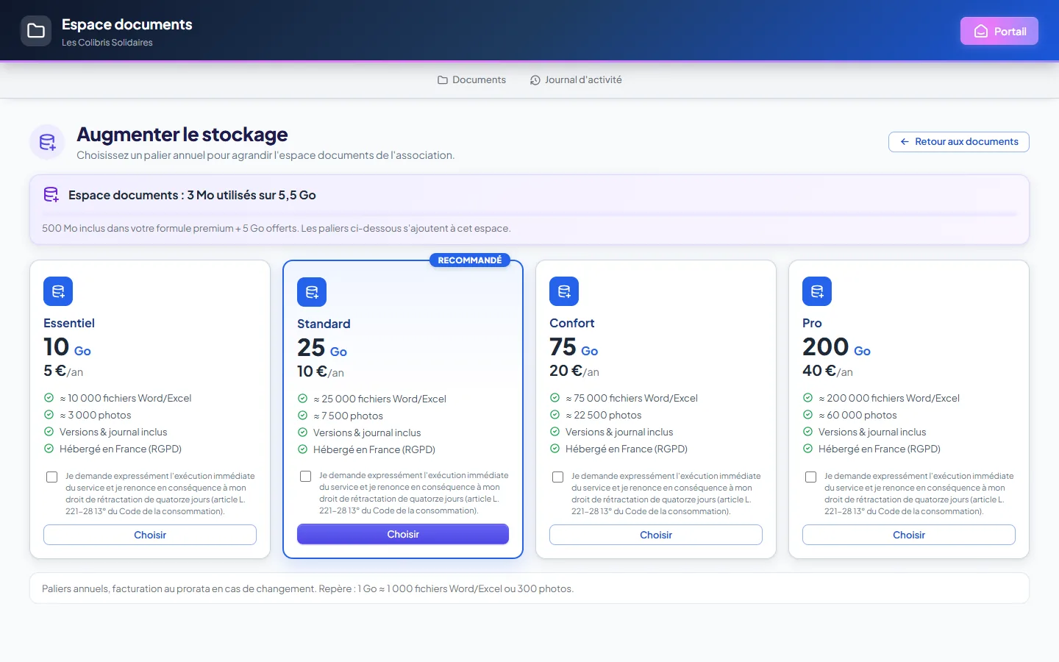Check the retraction waiver box in Confort card
The width and height of the screenshot is (1059, 662).
(558, 477)
